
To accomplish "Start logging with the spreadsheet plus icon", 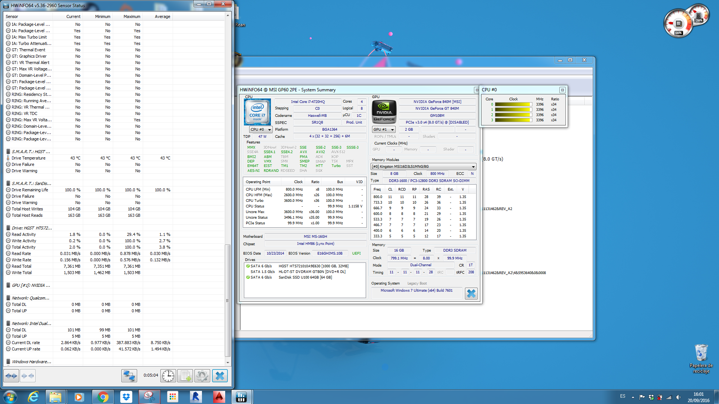I will click(x=185, y=376).
